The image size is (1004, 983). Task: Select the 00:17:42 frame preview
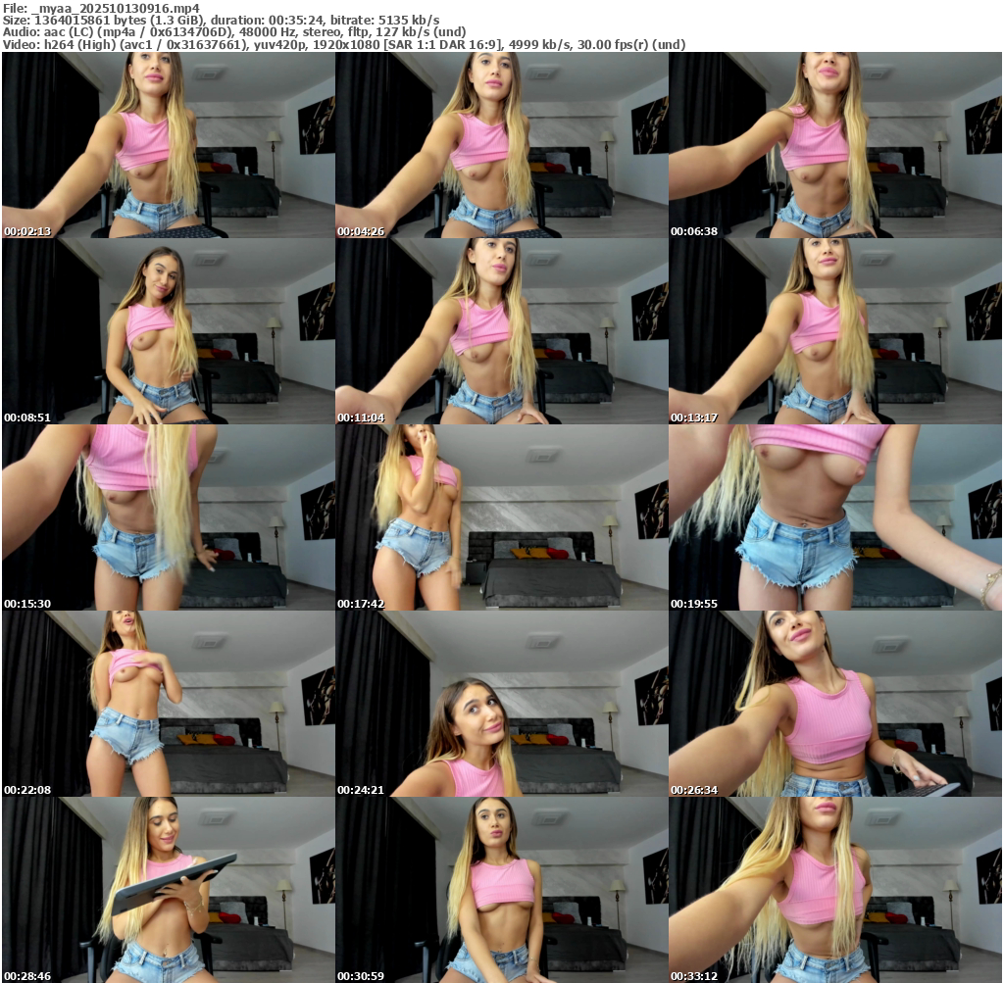point(501,517)
